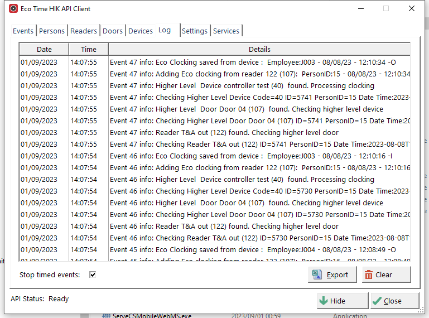This screenshot has width=429, height=318.
Task: Click the Export button
Action: pyautogui.click(x=331, y=274)
